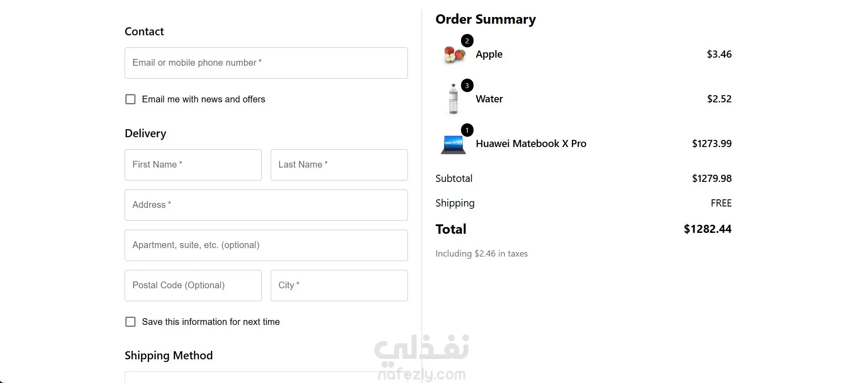The width and height of the screenshot is (843, 383).
Task: Click the Shipping Method heading
Action: [x=168, y=355]
